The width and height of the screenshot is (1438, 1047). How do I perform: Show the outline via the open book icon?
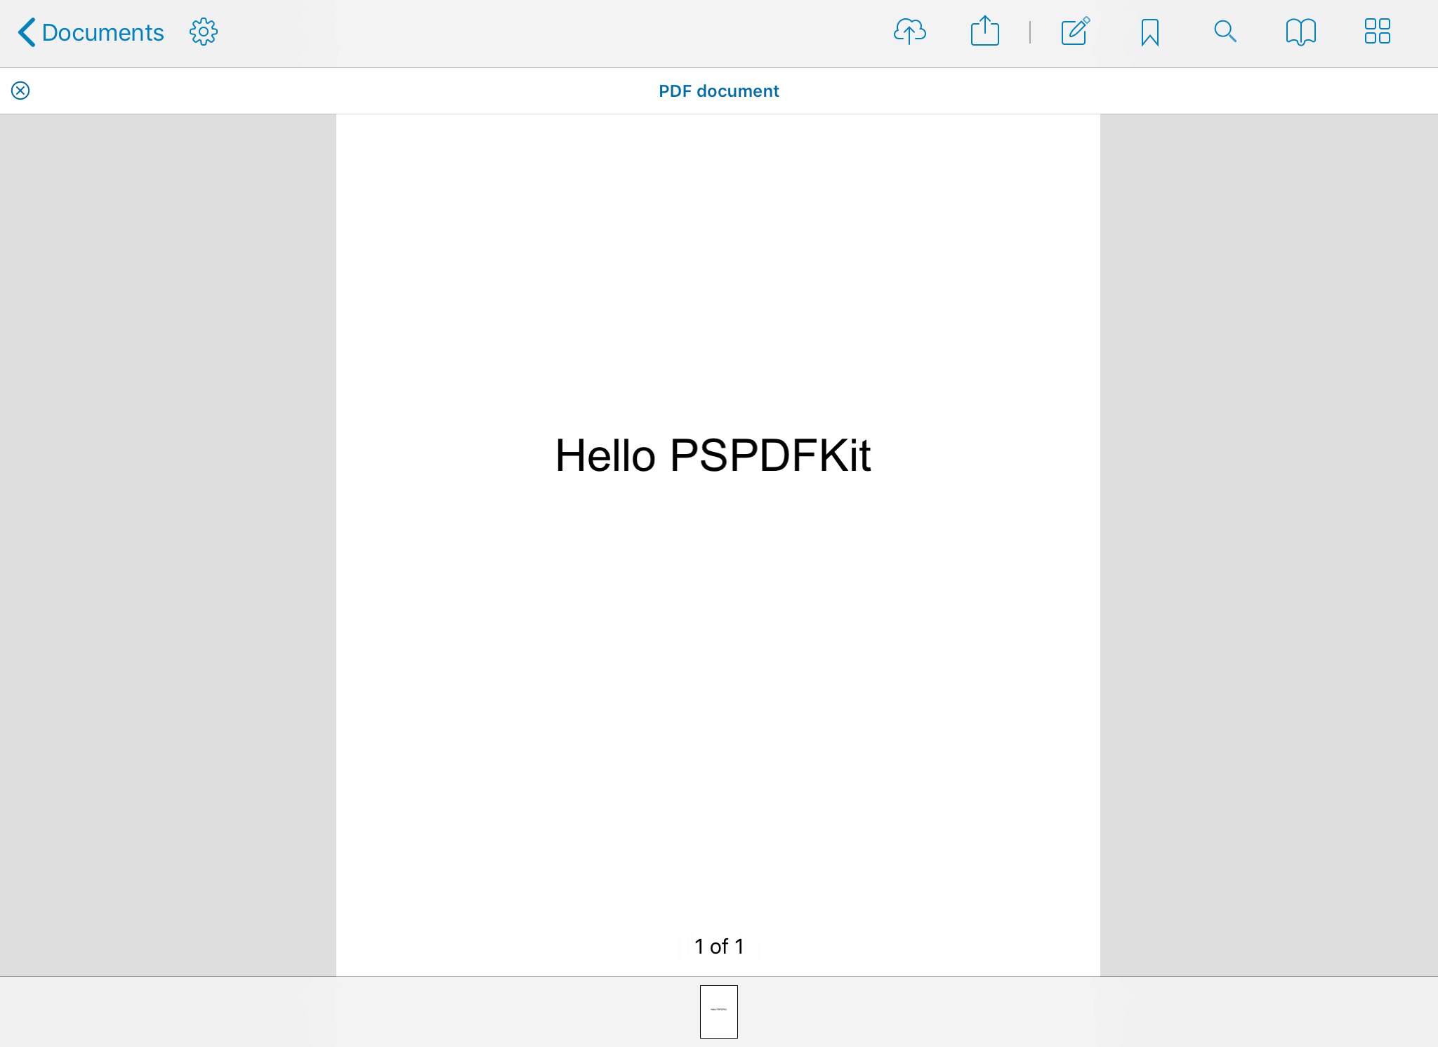point(1300,32)
